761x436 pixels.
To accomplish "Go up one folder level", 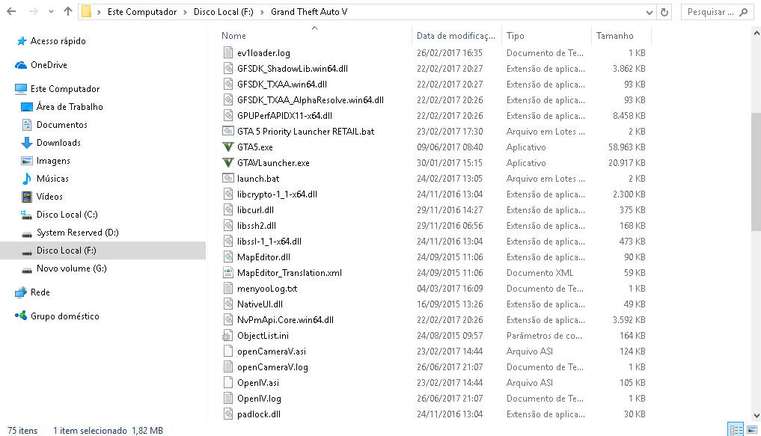I will click(x=68, y=12).
